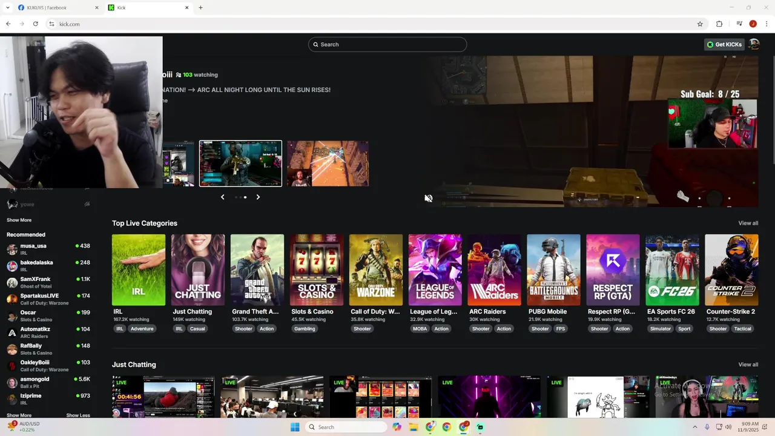Viewport: 775px width, 436px height.
Task: Open Iziprime recommended channel
Action: click(48, 399)
